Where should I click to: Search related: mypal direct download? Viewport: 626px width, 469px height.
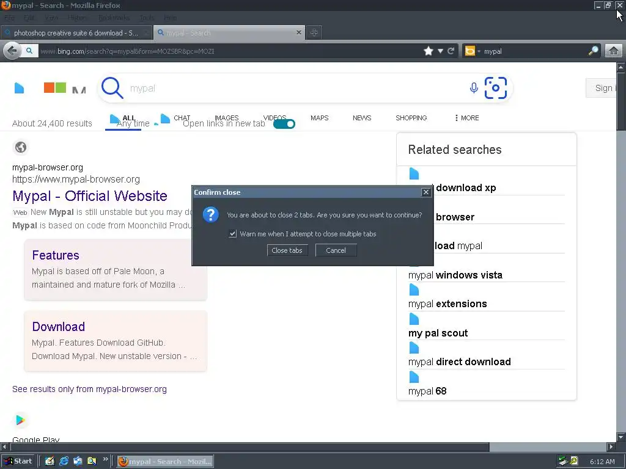pyautogui.click(x=460, y=362)
